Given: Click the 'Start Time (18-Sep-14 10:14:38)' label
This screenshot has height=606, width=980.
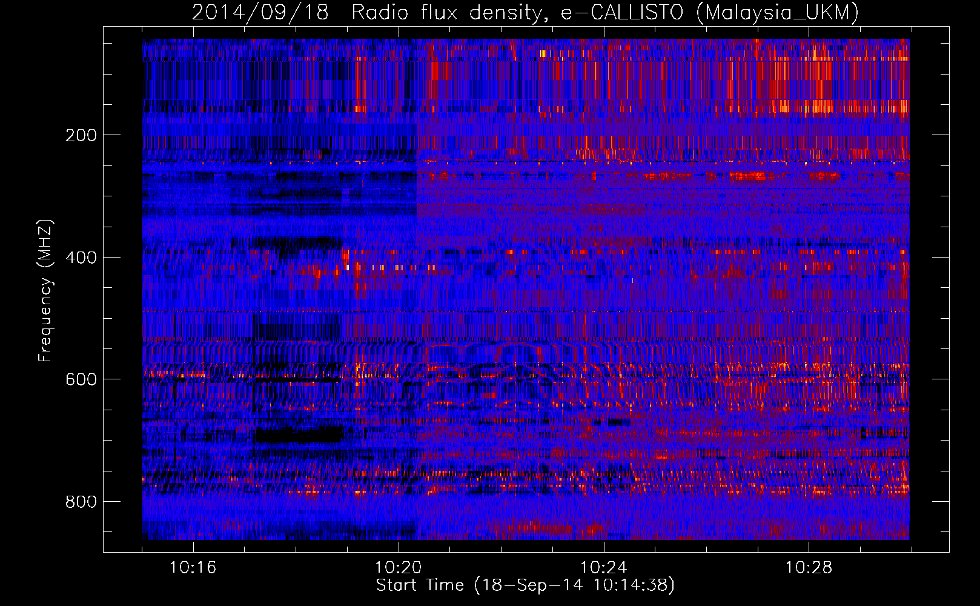Looking at the screenshot, I should pyautogui.click(x=525, y=585).
